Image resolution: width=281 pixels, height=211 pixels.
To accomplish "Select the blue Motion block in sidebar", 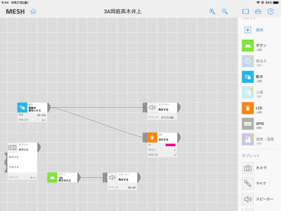I will [x=248, y=77].
